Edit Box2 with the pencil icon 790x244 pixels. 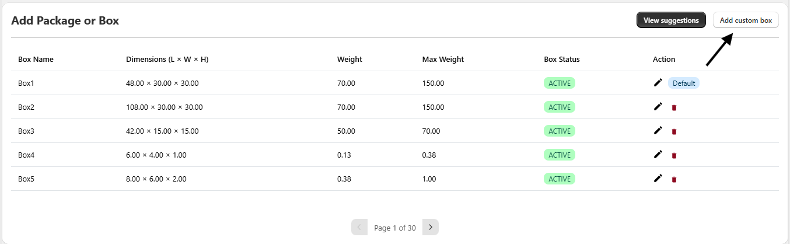click(x=658, y=107)
